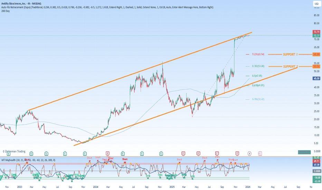Click the blue 45.59 price axis label
The image size is (322, 190).
pos(316,78)
